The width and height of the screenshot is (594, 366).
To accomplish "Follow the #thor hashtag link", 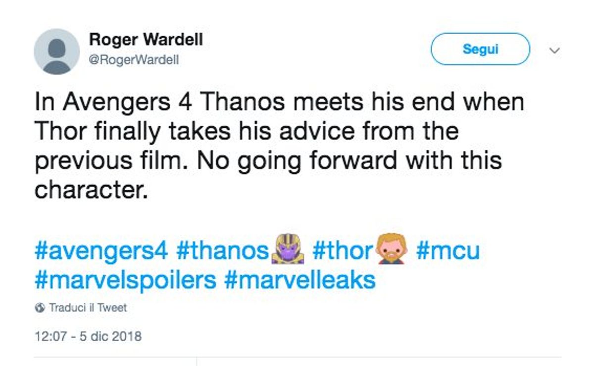I will [x=342, y=251].
